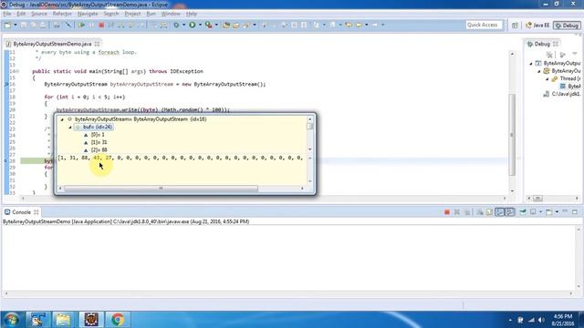Click the Open Console icon
Screen dimensions: 584x328
point(549,212)
